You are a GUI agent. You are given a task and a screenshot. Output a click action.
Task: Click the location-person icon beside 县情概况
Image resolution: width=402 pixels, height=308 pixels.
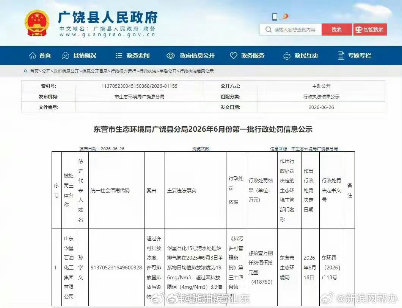(x=65, y=56)
